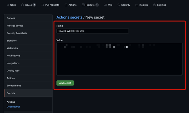This screenshot has height=113, width=189.
Task: Open the Projects tab
Action: (90, 5)
